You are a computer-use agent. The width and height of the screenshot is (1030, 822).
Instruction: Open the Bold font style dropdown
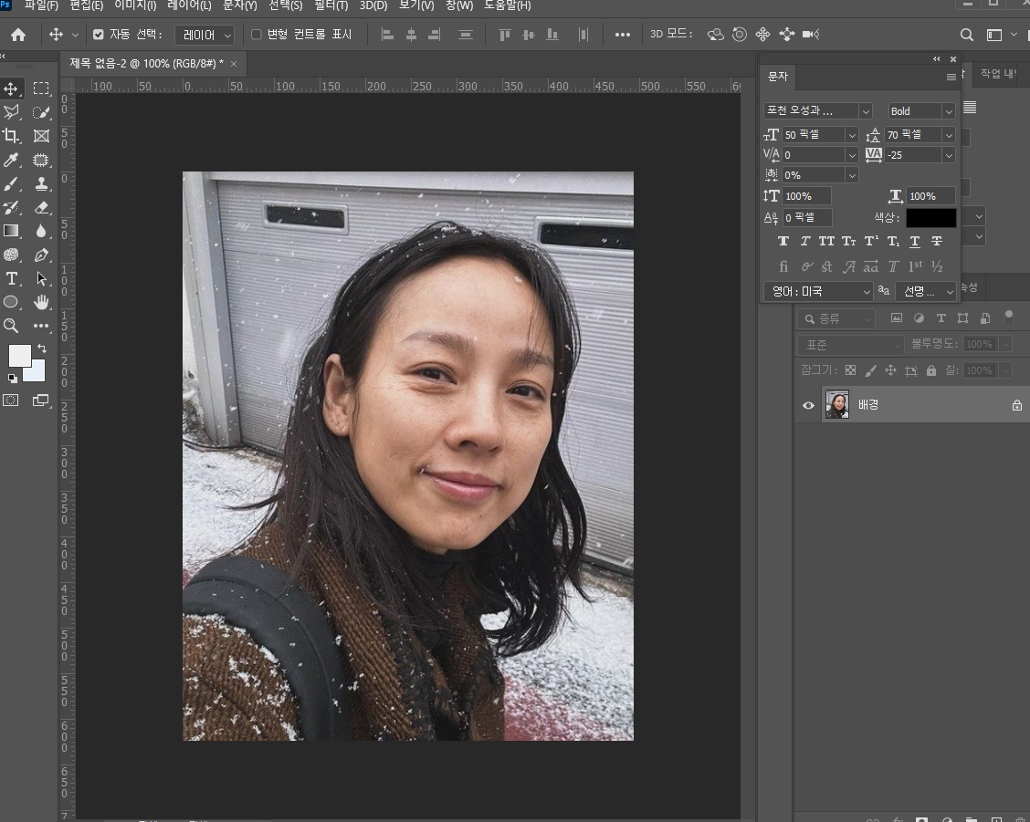tap(949, 111)
